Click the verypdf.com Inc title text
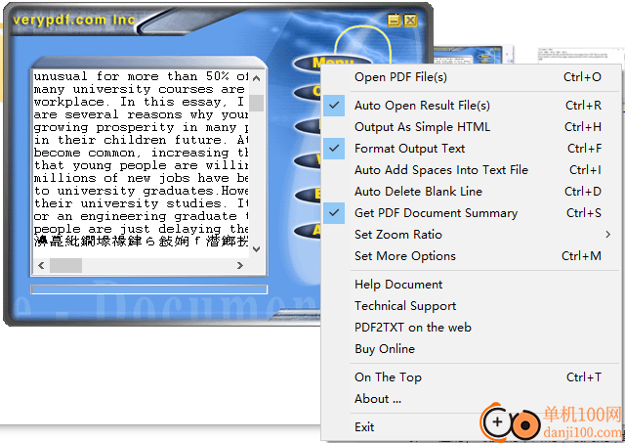 [x=74, y=20]
